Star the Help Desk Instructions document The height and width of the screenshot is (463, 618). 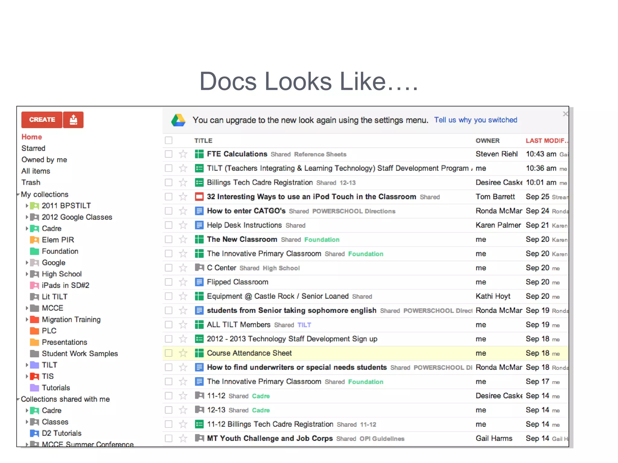[183, 225]
